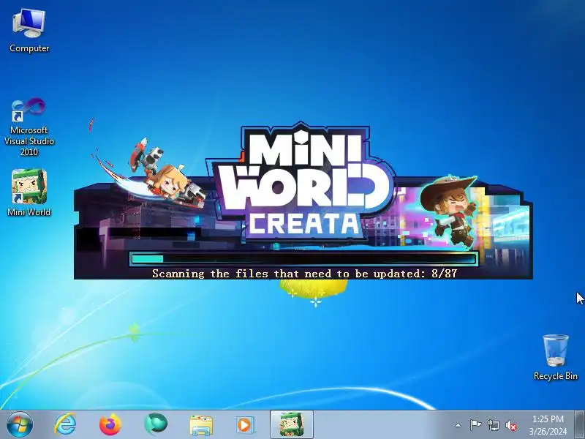Open the clock showing 1:25 PM
The width and height of the screenshot is (585, 439).
point(548,425)
